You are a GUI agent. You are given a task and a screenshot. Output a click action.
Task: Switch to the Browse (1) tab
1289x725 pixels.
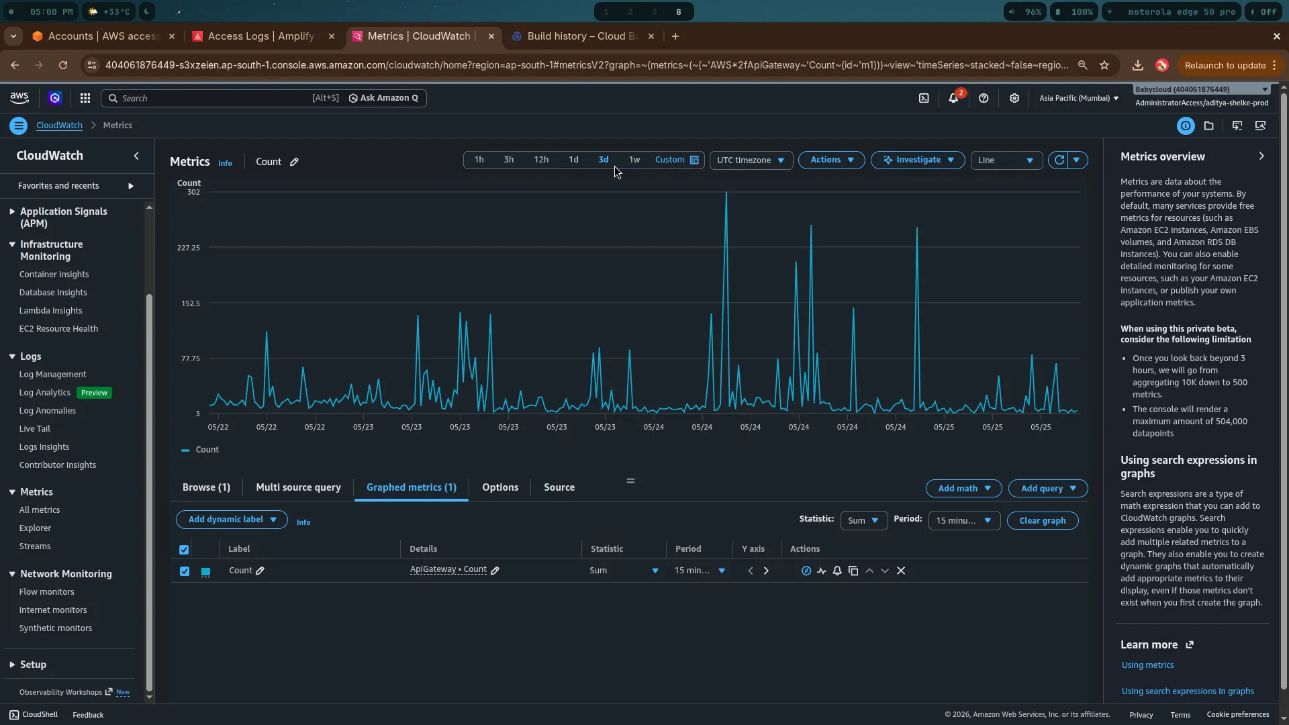(206, 488)
